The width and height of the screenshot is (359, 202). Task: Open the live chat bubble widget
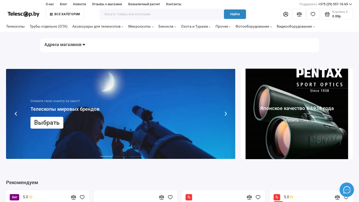[x=347, y=190]
